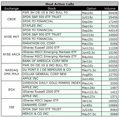
Task: Click the Most Active Calls title bar
Action: pos(59,4)
